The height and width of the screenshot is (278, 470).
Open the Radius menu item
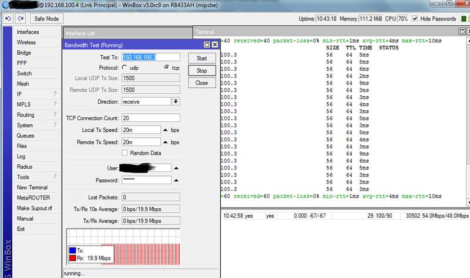[25, 167]
